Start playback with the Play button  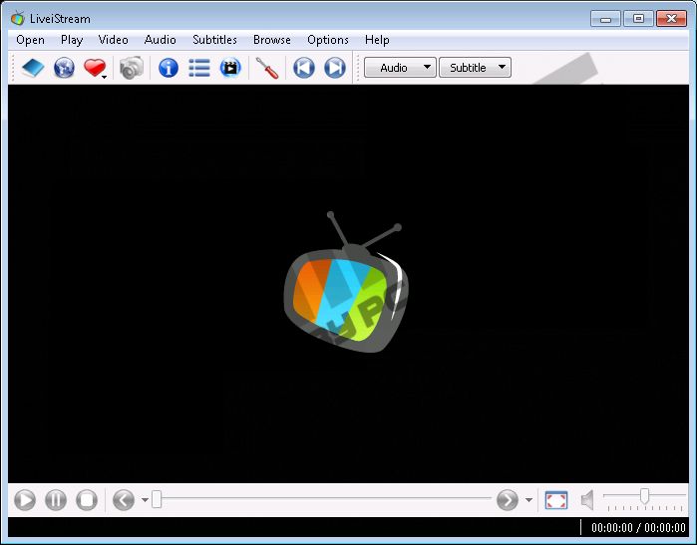point(25,500)
